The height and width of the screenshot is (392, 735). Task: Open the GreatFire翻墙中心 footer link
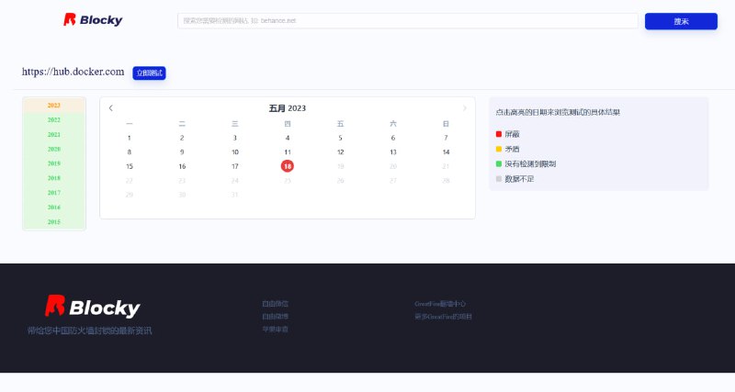(440, 304)
